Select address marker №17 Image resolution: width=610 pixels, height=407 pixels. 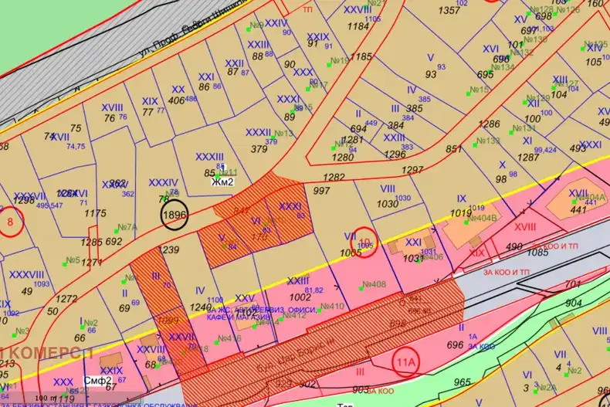pyautogui.click(x=318, y=85)
